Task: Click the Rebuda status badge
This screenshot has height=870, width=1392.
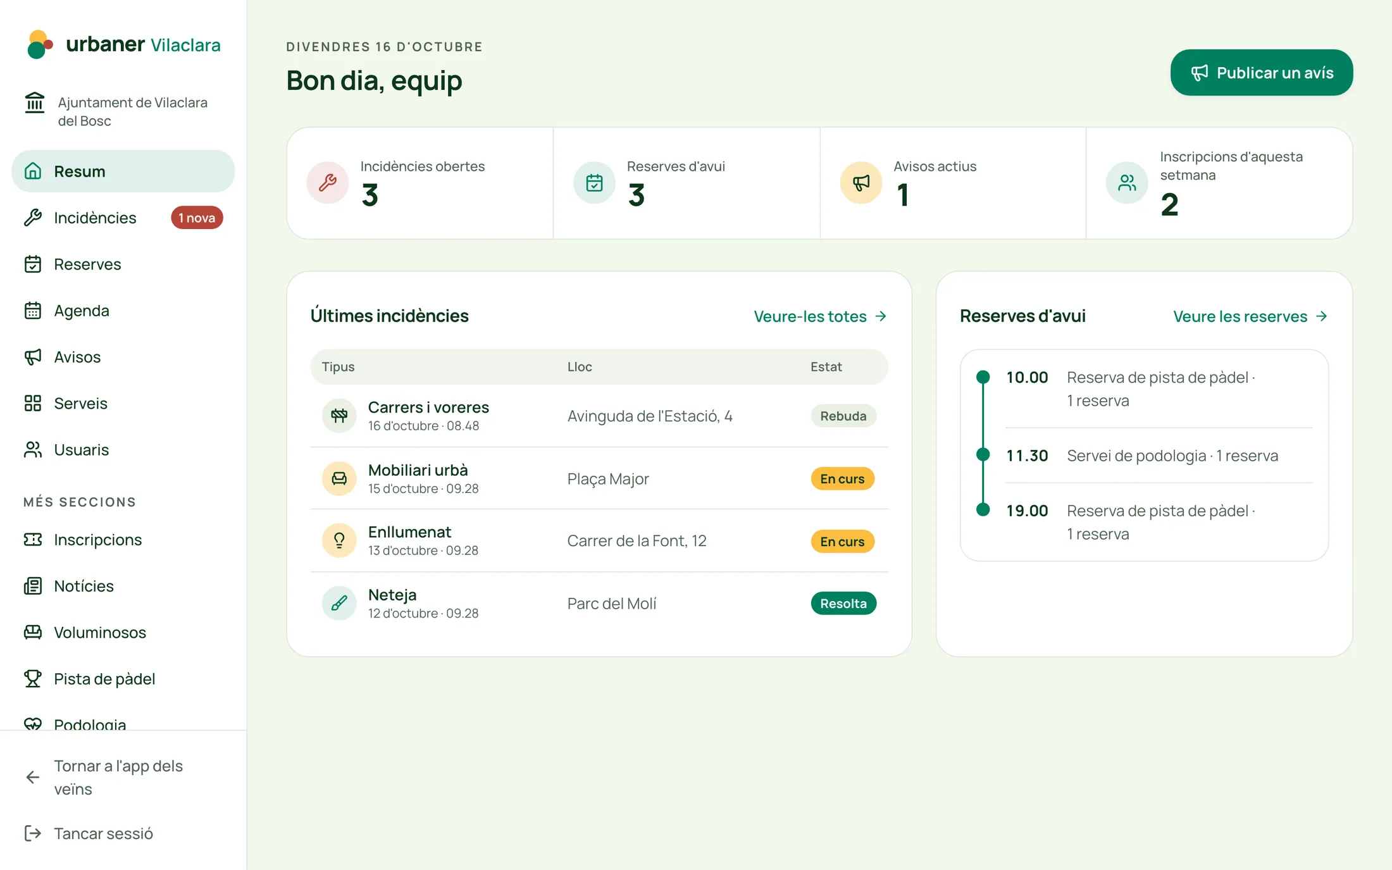Action: 843,416
